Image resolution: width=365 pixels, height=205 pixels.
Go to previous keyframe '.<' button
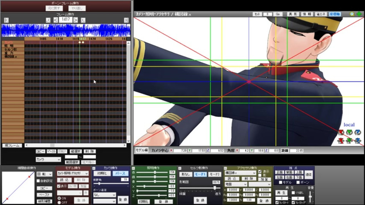48,20
